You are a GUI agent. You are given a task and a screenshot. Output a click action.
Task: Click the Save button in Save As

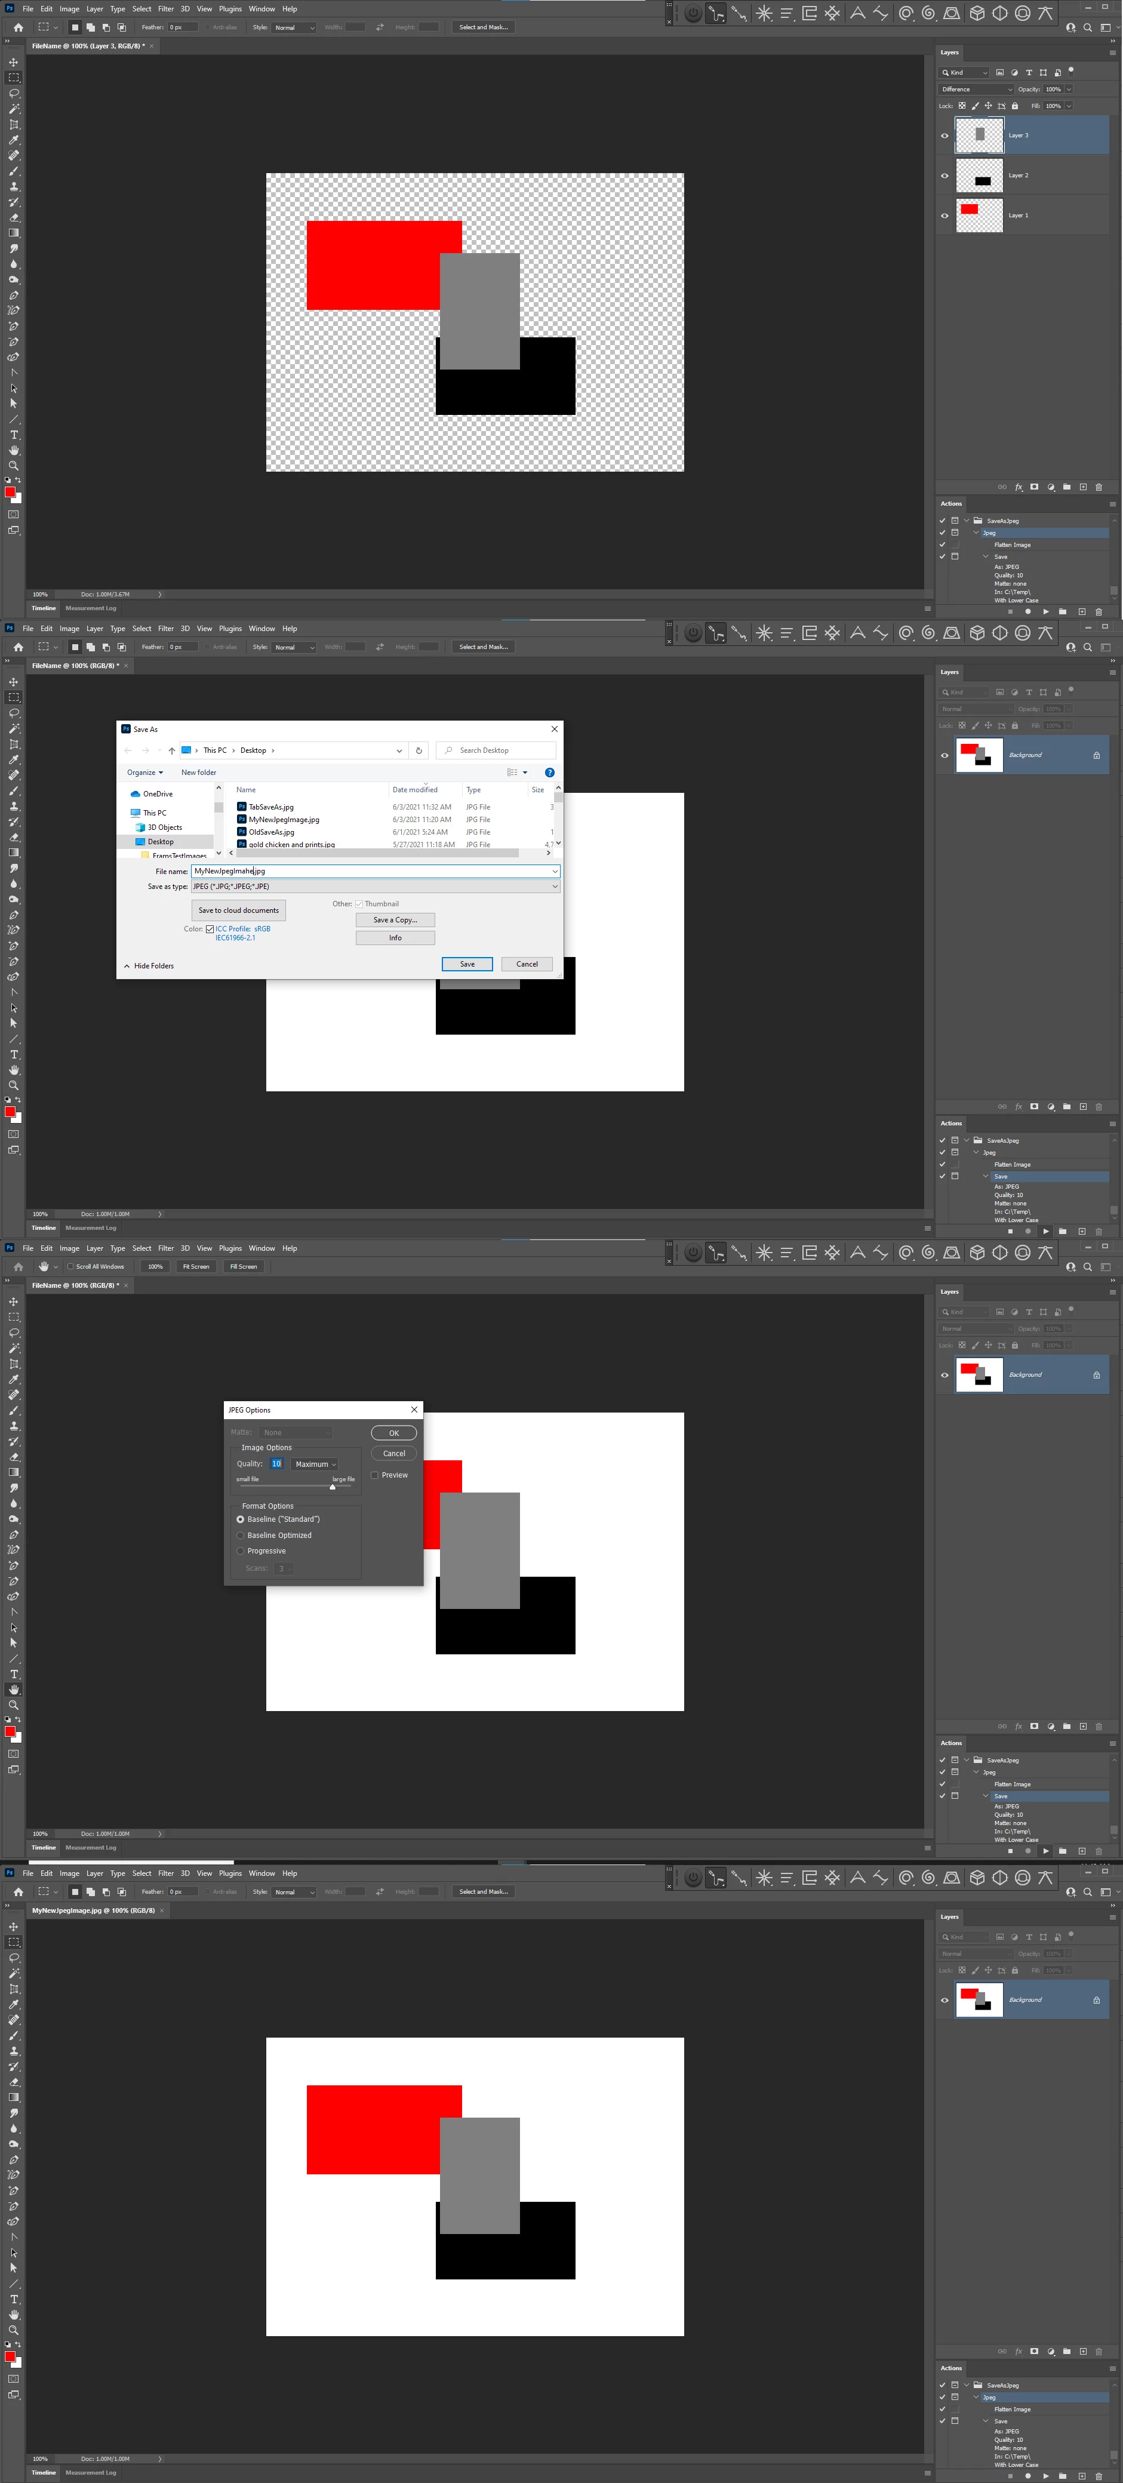[467, 964]
